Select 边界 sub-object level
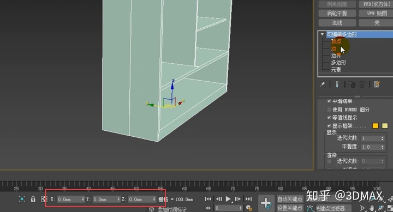This screenshot has height=212, width=393. coord(336,55)
